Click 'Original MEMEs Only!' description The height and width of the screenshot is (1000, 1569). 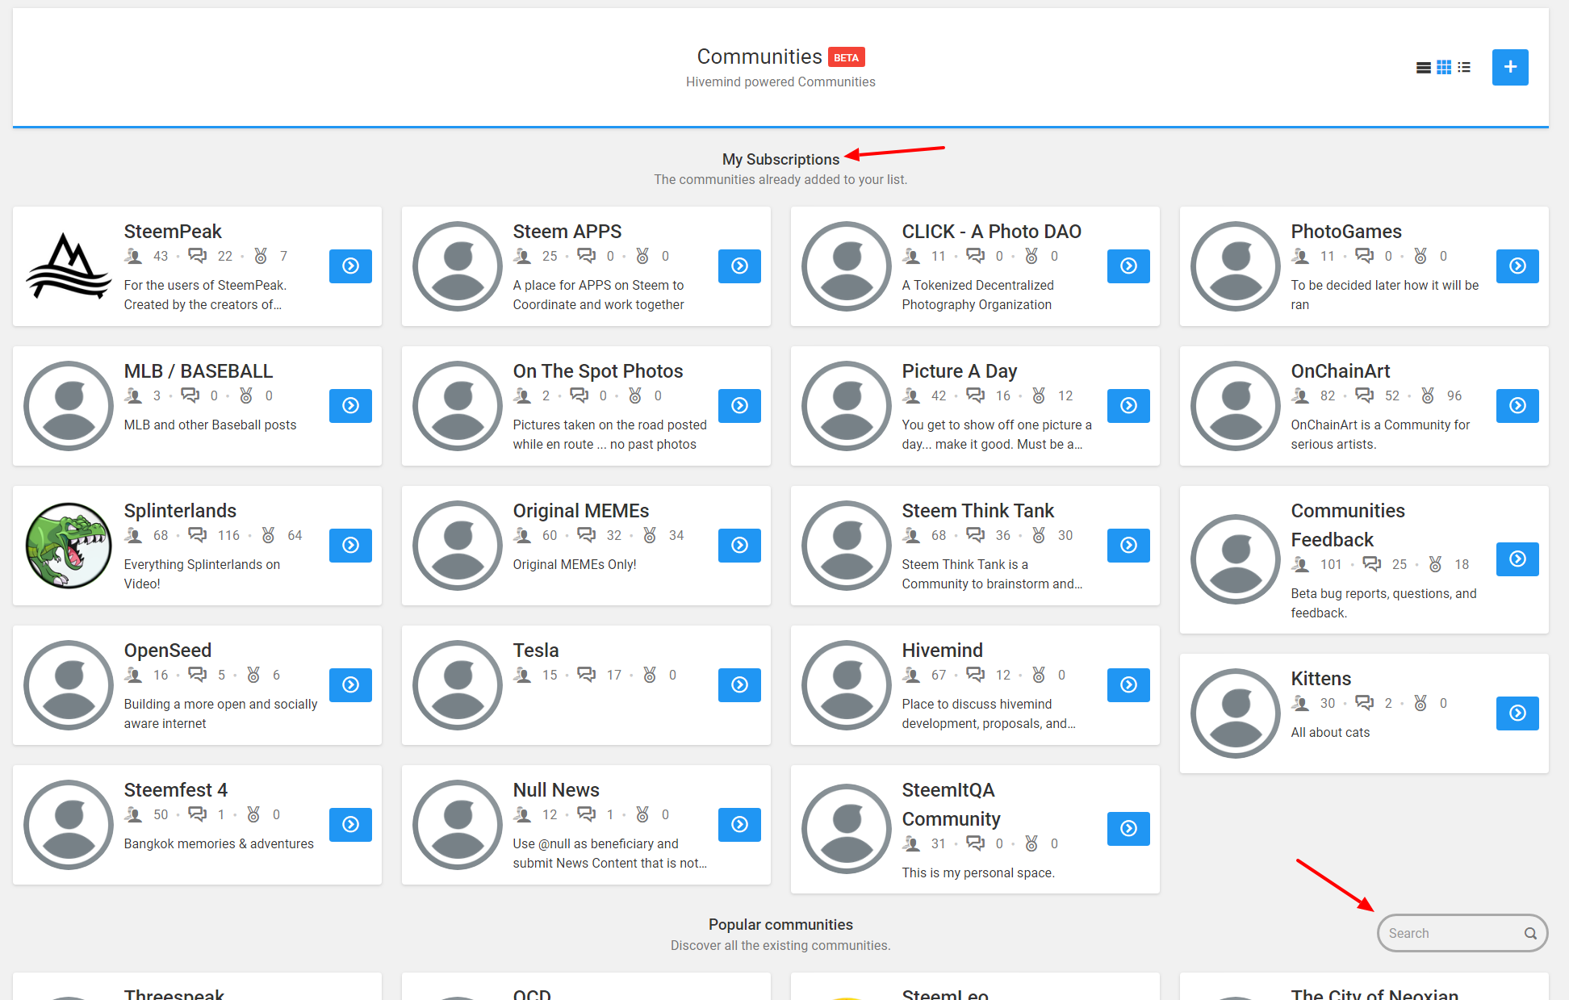(x=575, y=565)
